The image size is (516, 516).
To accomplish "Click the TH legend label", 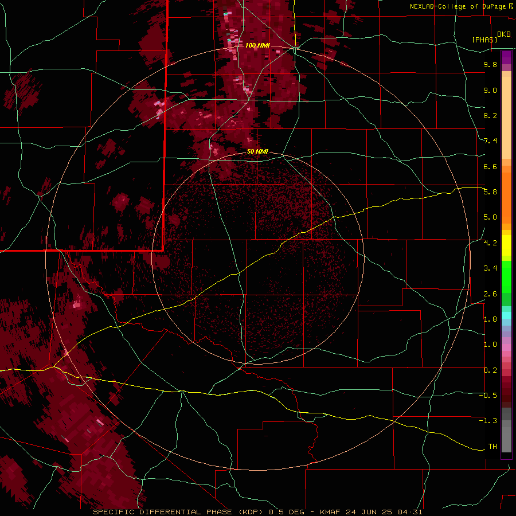I will click(492, 447).
